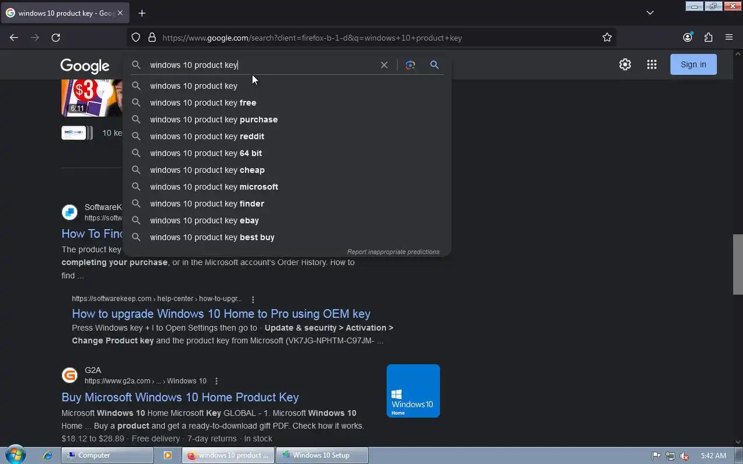Screen dimensions: 743x464
Task: Open network tray icon
Action: 670,456
